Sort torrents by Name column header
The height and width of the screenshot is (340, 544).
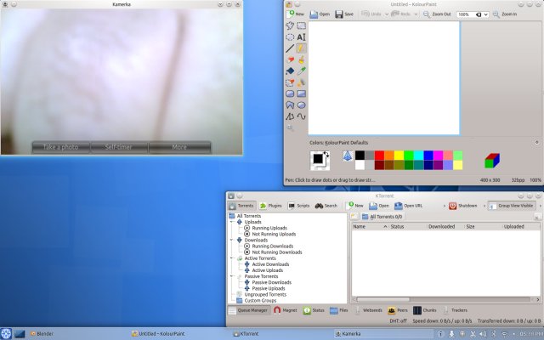[x=370, y=227]
